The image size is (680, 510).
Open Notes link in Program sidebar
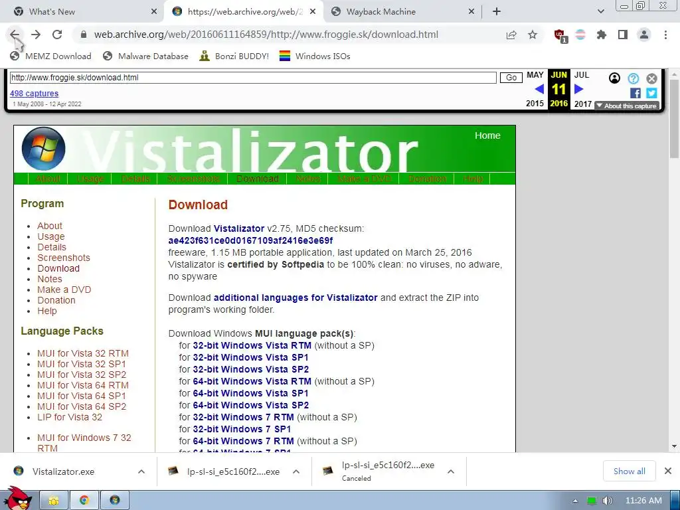pos(49,279)
